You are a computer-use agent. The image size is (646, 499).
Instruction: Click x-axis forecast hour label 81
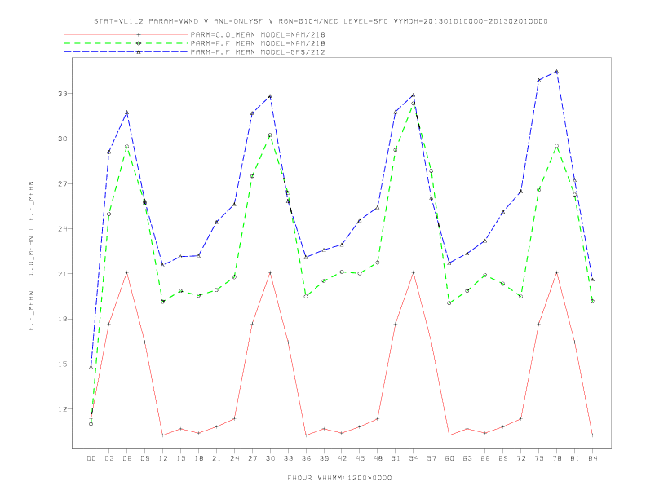(575, 458)
